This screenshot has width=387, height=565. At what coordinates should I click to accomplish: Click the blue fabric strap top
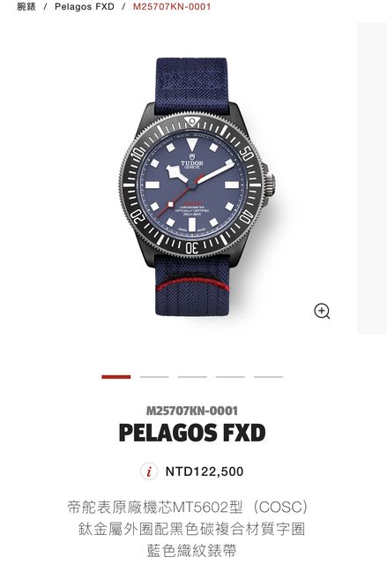click(x=191, y=85)
